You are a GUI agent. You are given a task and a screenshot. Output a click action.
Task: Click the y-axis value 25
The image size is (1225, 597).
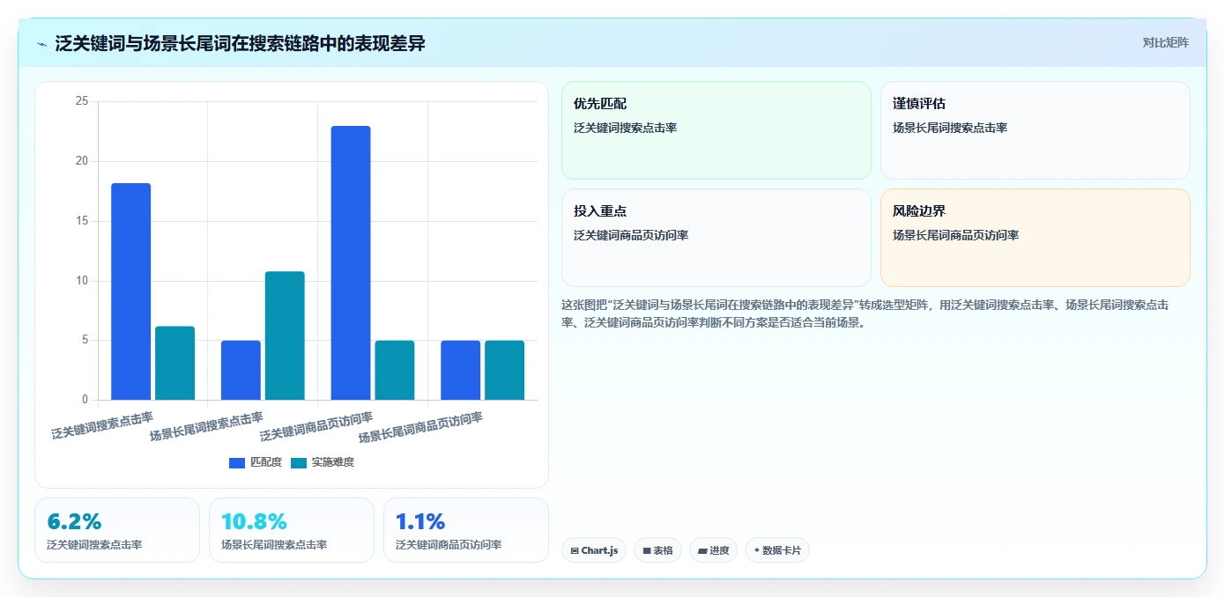click(82, 101)
